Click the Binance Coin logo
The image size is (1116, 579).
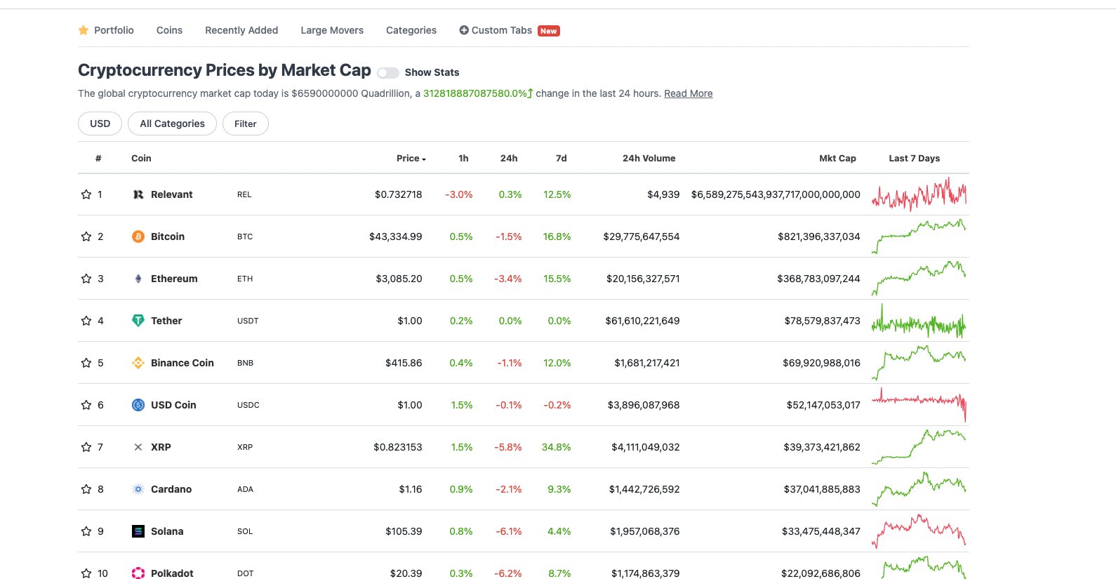tap(138, 363)
